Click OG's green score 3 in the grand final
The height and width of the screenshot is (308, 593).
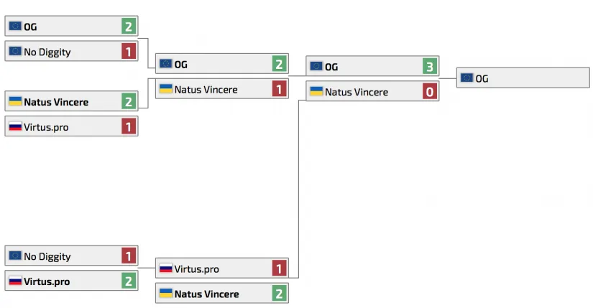coord(430,67)
